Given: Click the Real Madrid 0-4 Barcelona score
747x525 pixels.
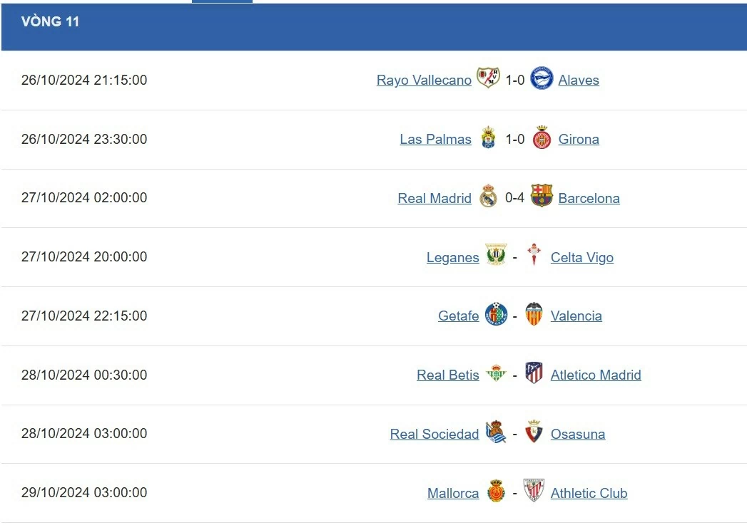Looking at the screenshot, I should click(x=514, y=198).
